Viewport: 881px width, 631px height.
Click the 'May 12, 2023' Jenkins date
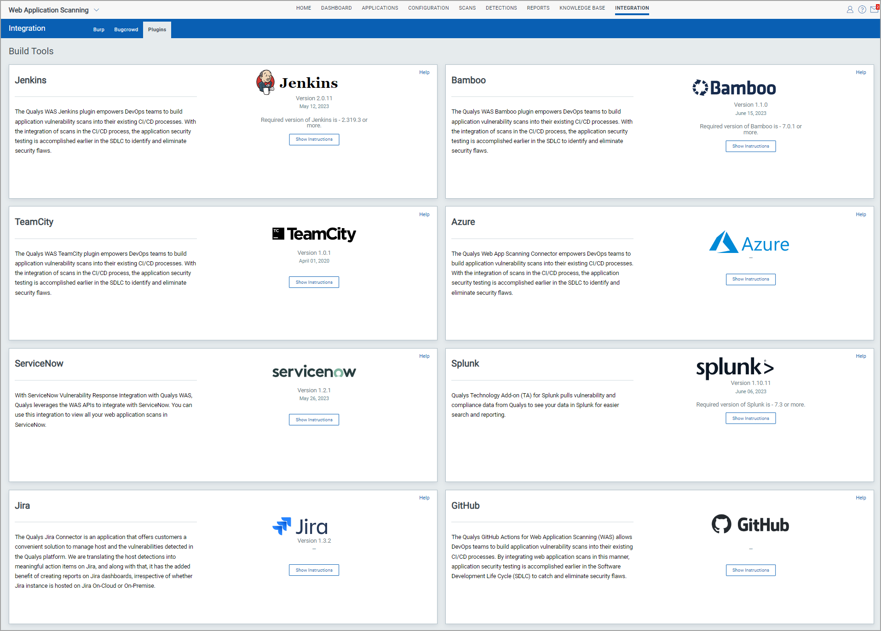coord(314,107)
